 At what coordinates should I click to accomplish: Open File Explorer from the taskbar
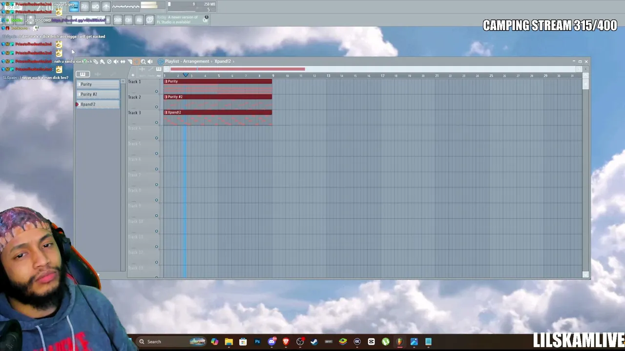pyautogui.click(x=229, y=342)
